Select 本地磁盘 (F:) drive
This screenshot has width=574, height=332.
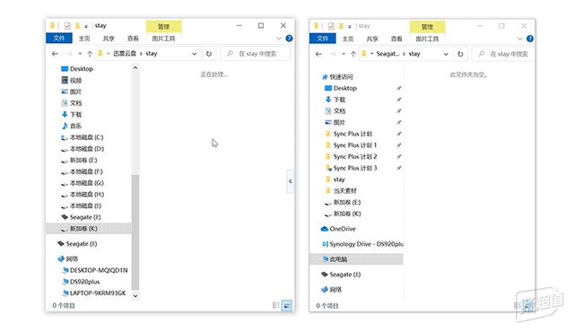coord(82,171)
